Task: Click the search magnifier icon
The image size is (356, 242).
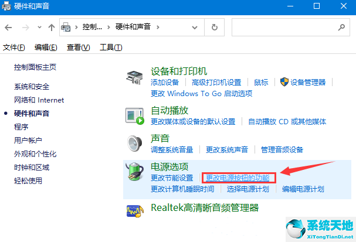Action: point(341,28)
